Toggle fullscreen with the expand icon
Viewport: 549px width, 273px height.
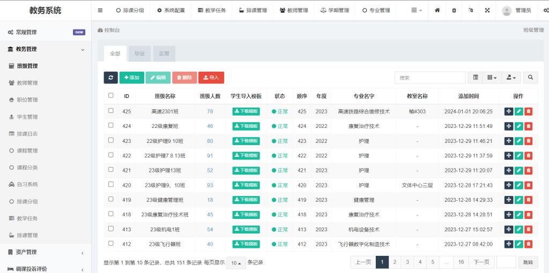487,11
